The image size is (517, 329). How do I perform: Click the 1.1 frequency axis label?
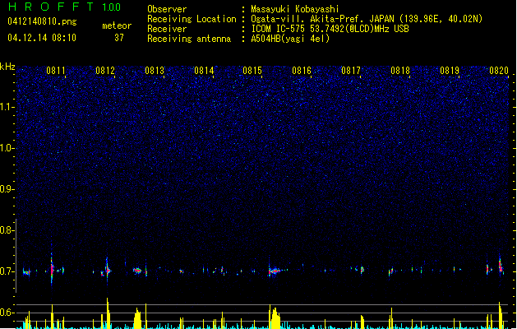pyautogui.click(x=7, y=107)
